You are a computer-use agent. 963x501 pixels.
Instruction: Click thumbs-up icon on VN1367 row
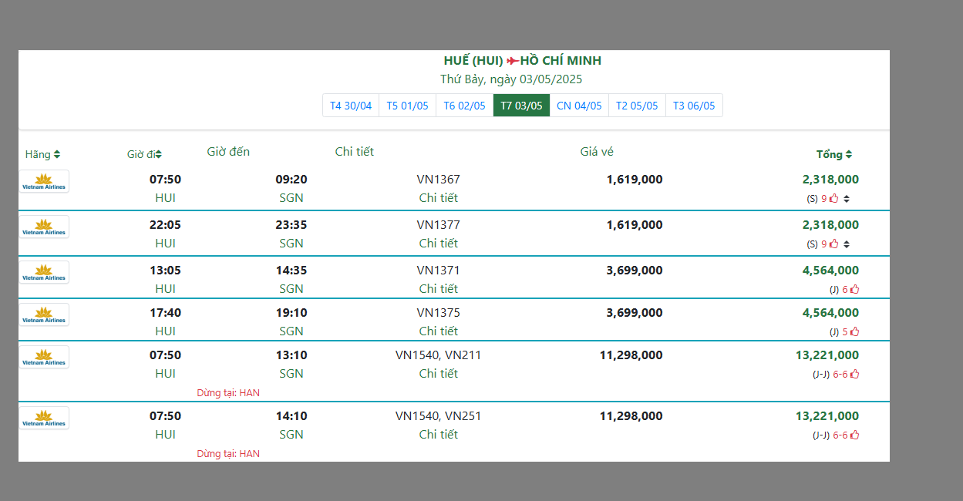833,199
